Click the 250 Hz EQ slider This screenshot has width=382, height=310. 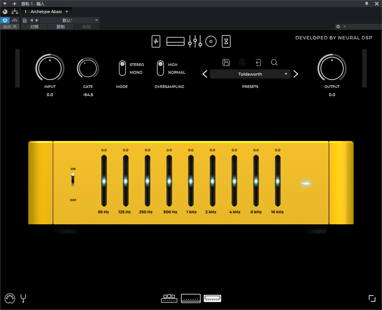click(x=147, y=181)
